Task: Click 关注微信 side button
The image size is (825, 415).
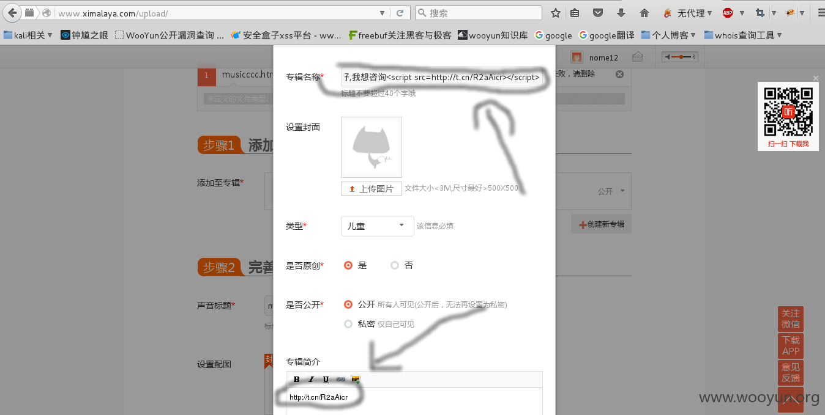Action: [x=791, y=318]
